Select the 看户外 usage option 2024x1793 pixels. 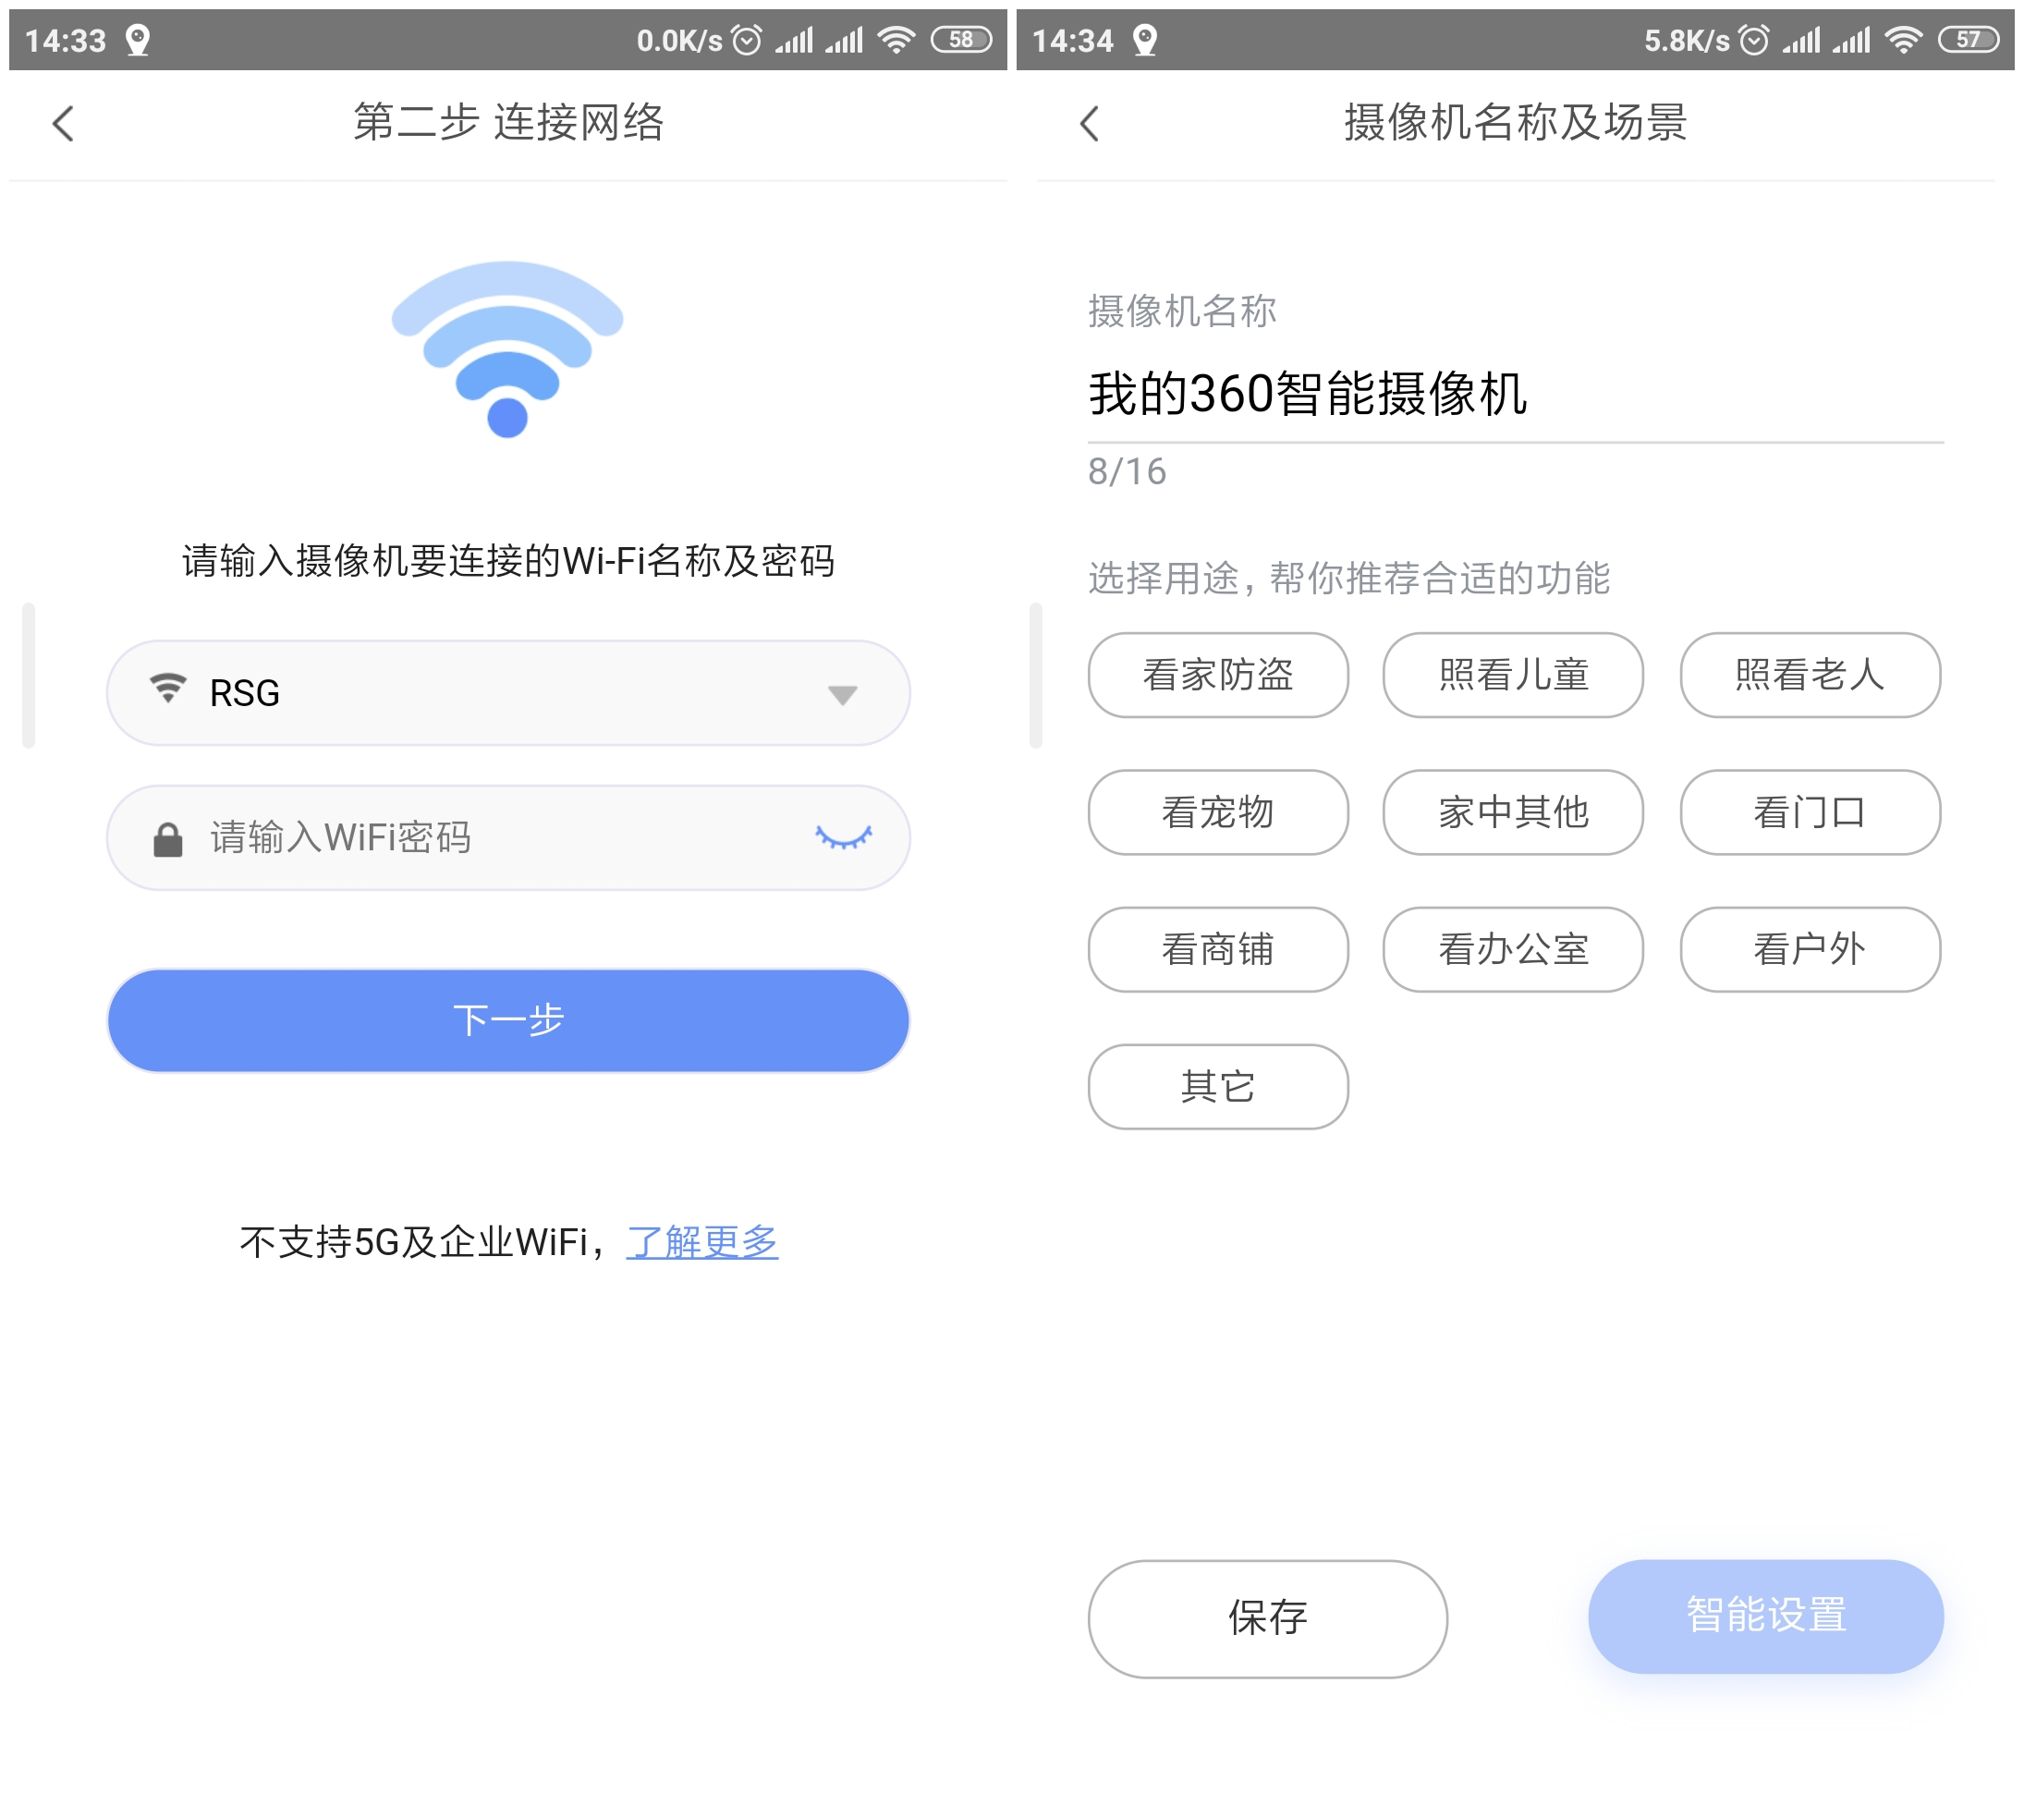(x=1811, y=949)
